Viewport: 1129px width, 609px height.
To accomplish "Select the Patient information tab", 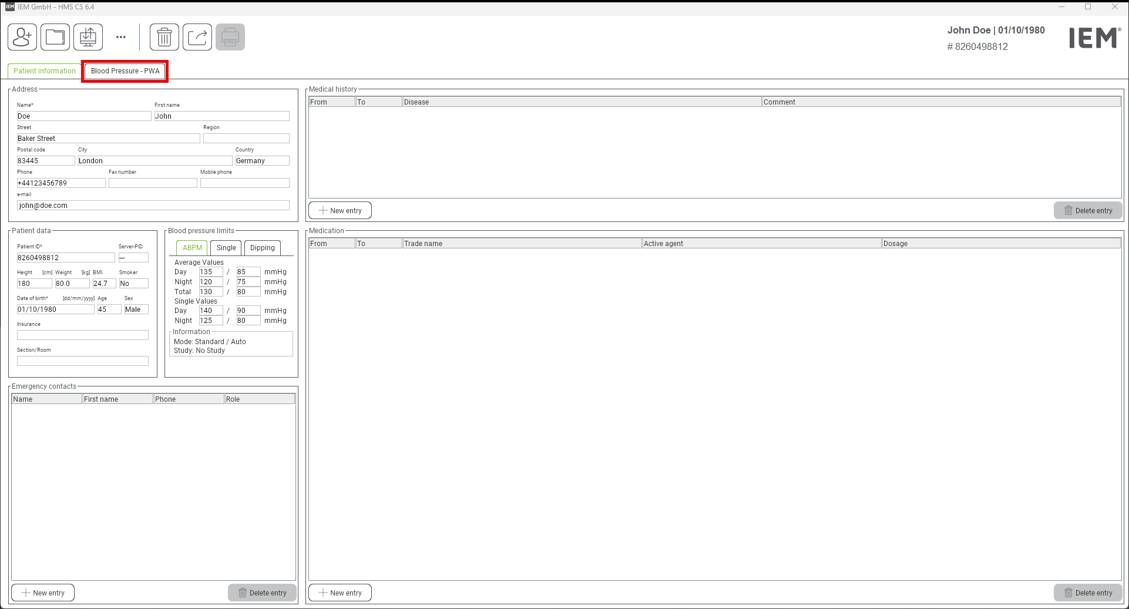I will point(45,71).
